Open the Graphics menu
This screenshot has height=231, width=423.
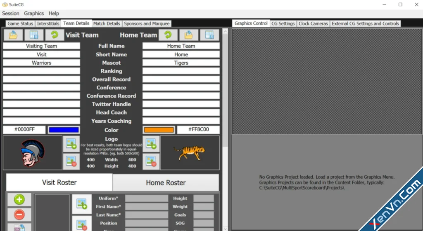click(34, 14)
